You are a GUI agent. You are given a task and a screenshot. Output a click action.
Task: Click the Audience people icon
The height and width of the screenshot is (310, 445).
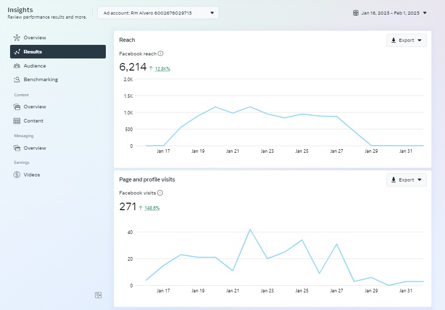[x=17, y=66]
